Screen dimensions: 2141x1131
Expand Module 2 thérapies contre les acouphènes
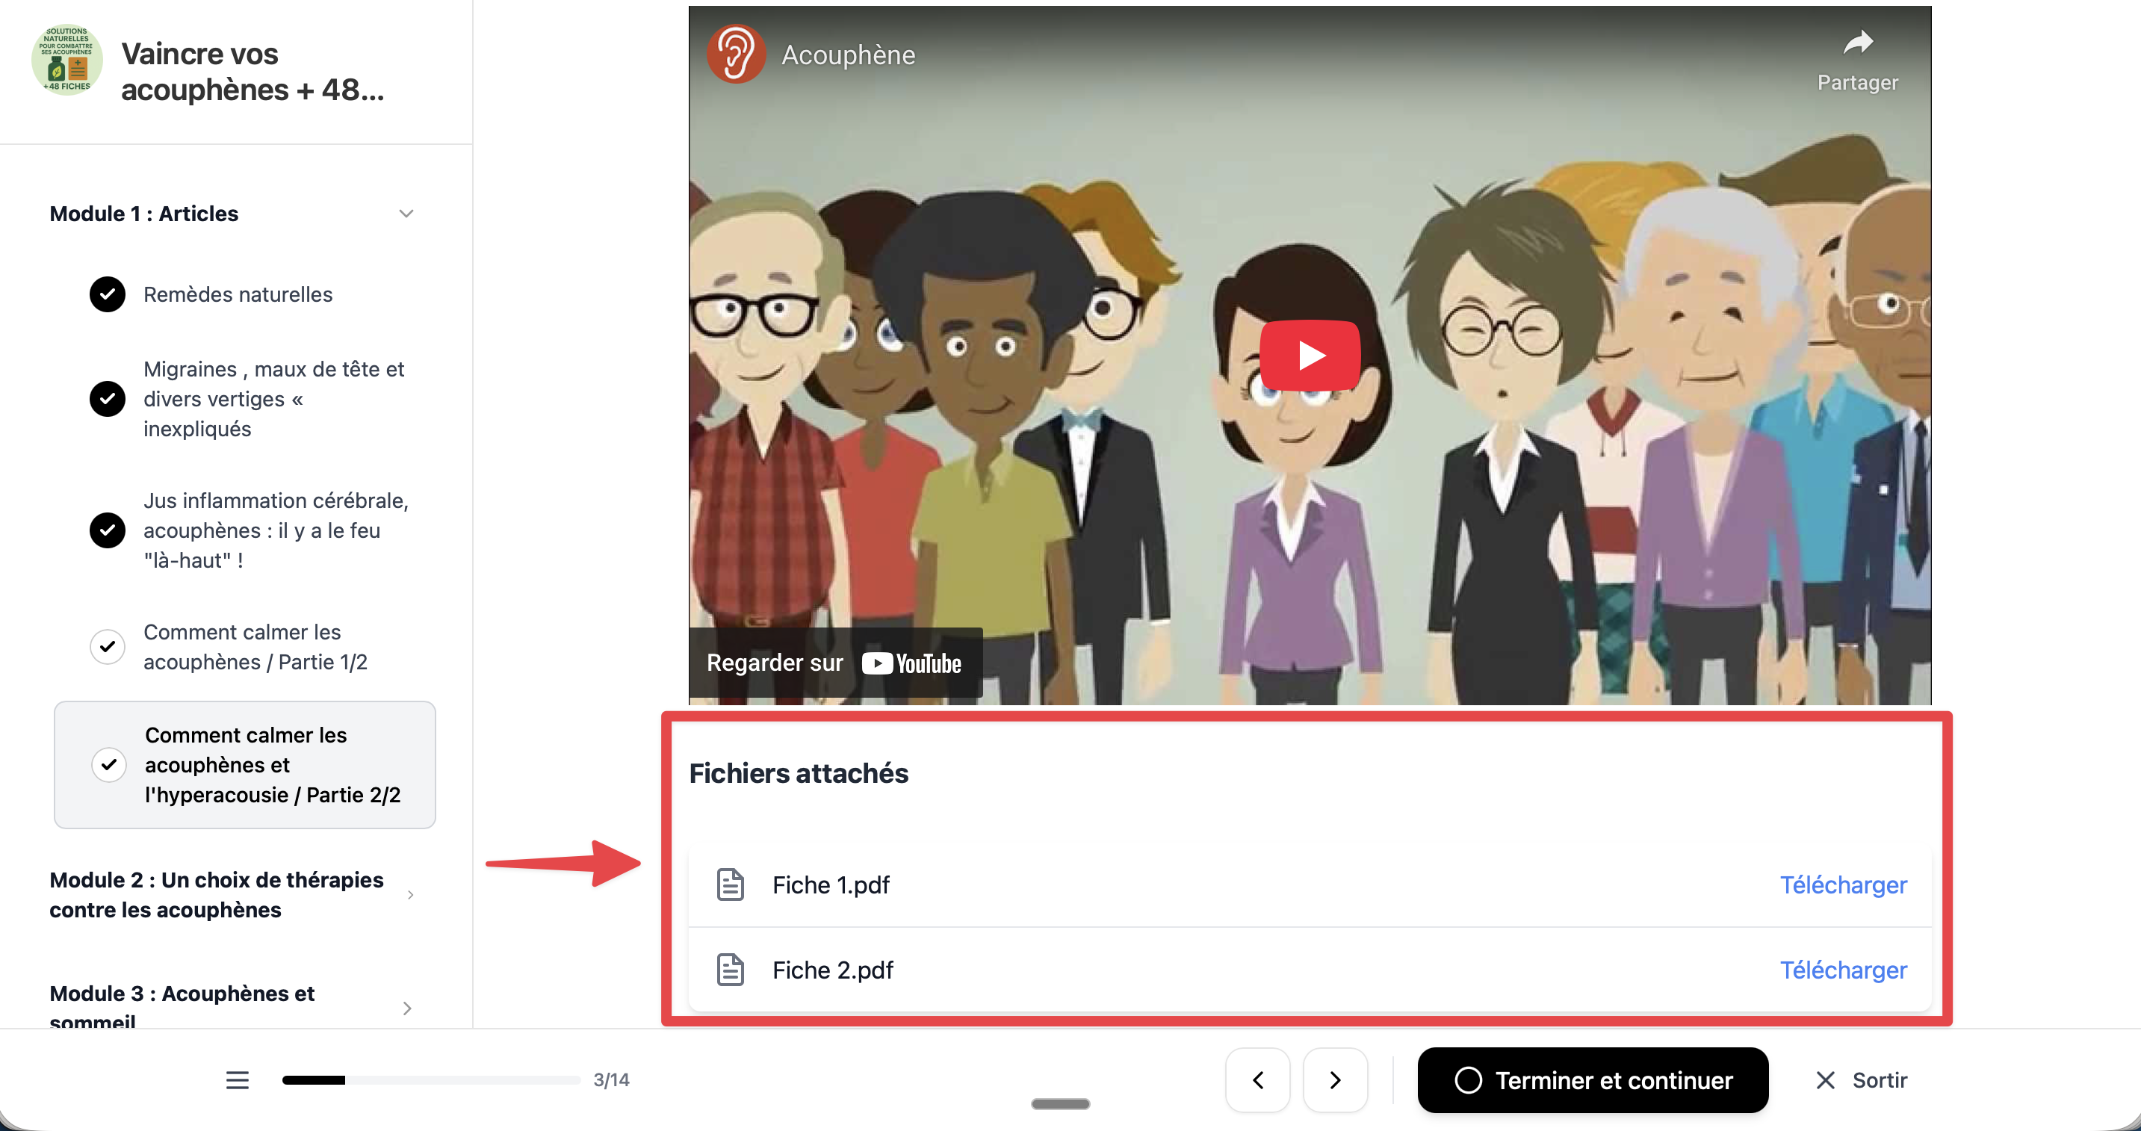[410, 895]
